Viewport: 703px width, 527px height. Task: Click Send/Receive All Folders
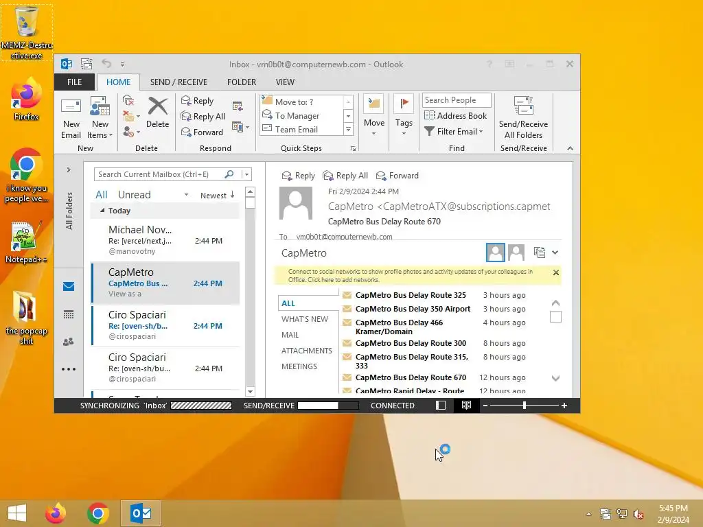pos(523,118)
